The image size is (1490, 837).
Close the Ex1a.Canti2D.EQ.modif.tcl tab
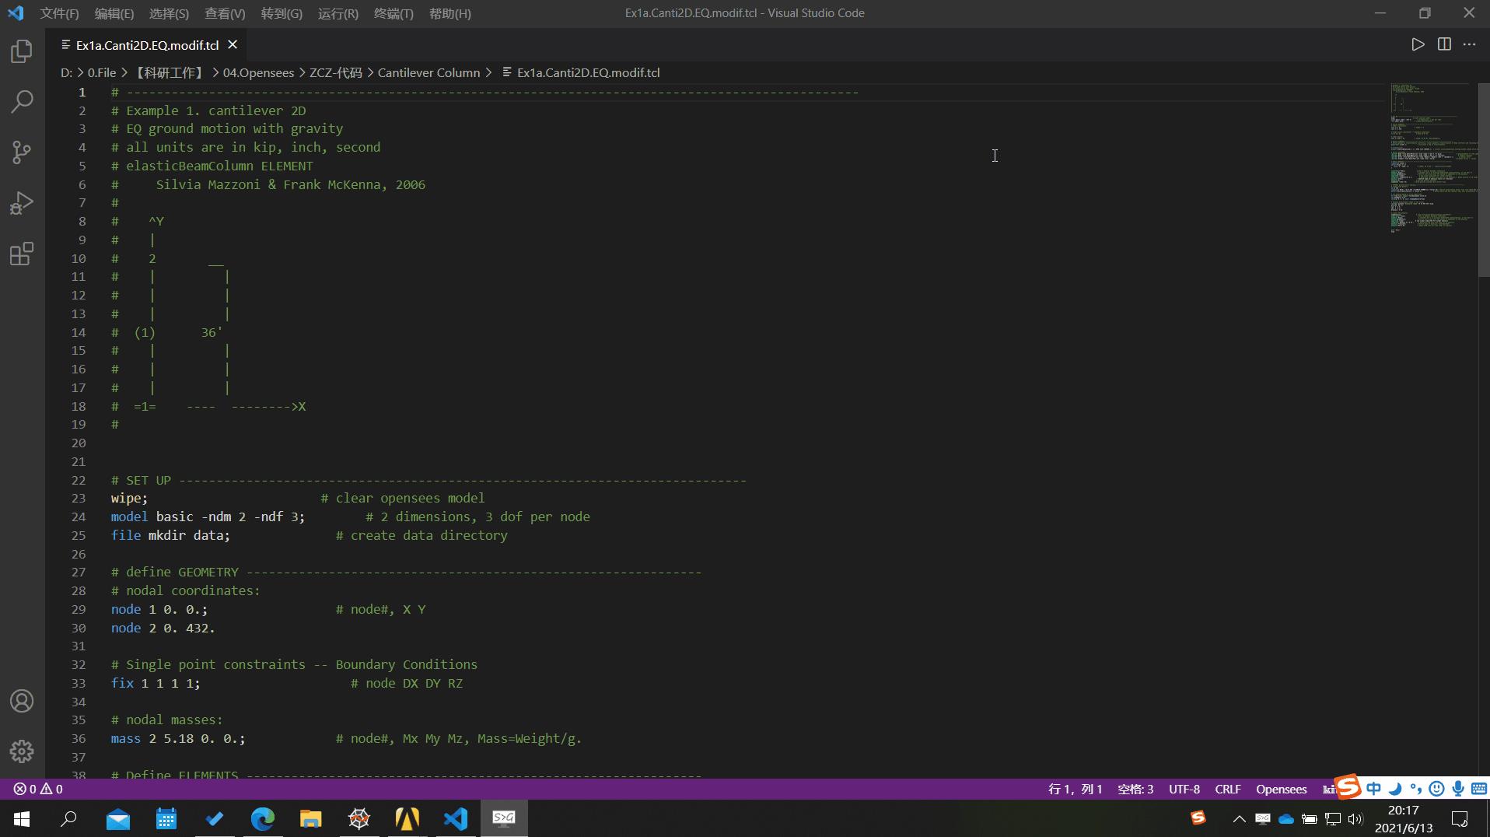tap(233, 45)
